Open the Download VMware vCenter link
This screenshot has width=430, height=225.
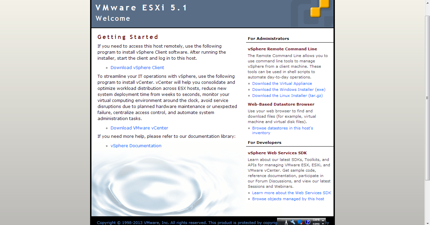coord(139,128)
